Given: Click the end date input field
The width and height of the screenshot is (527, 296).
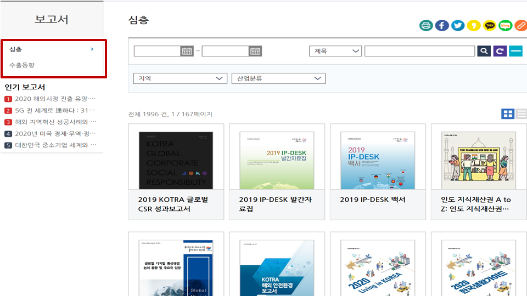Looking at the screenshot, I should pyautogui.click(x=226, y=51).
